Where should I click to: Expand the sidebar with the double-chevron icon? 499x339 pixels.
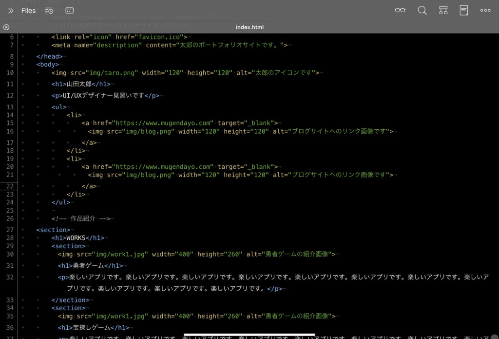coord(10,10)
